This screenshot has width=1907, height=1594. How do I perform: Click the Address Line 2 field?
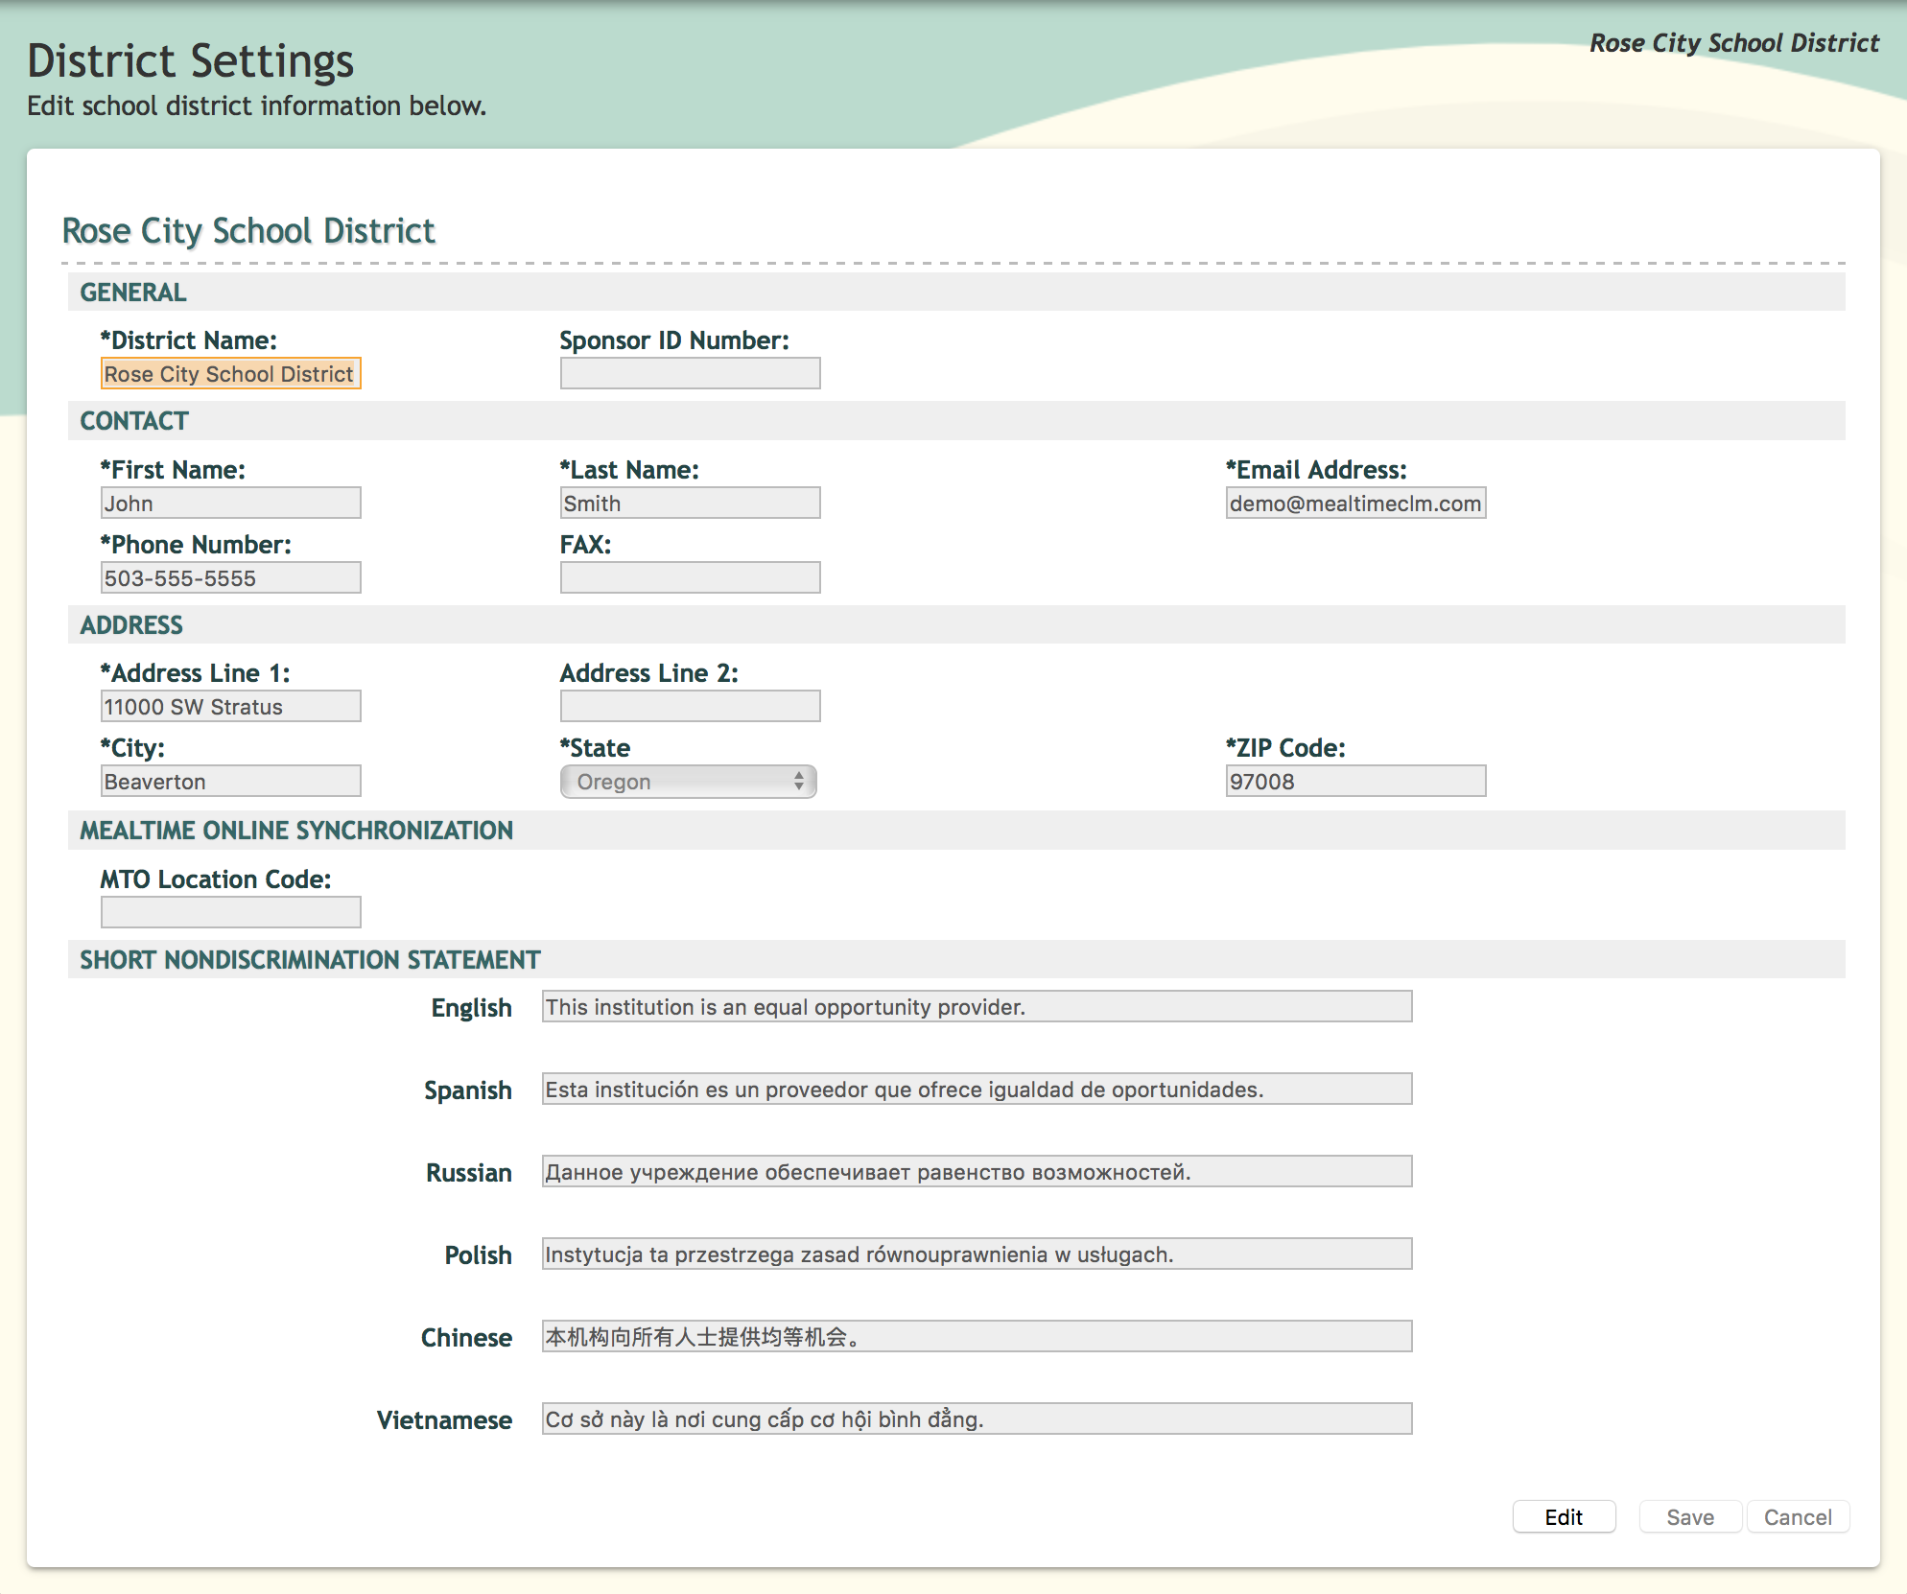690,706
